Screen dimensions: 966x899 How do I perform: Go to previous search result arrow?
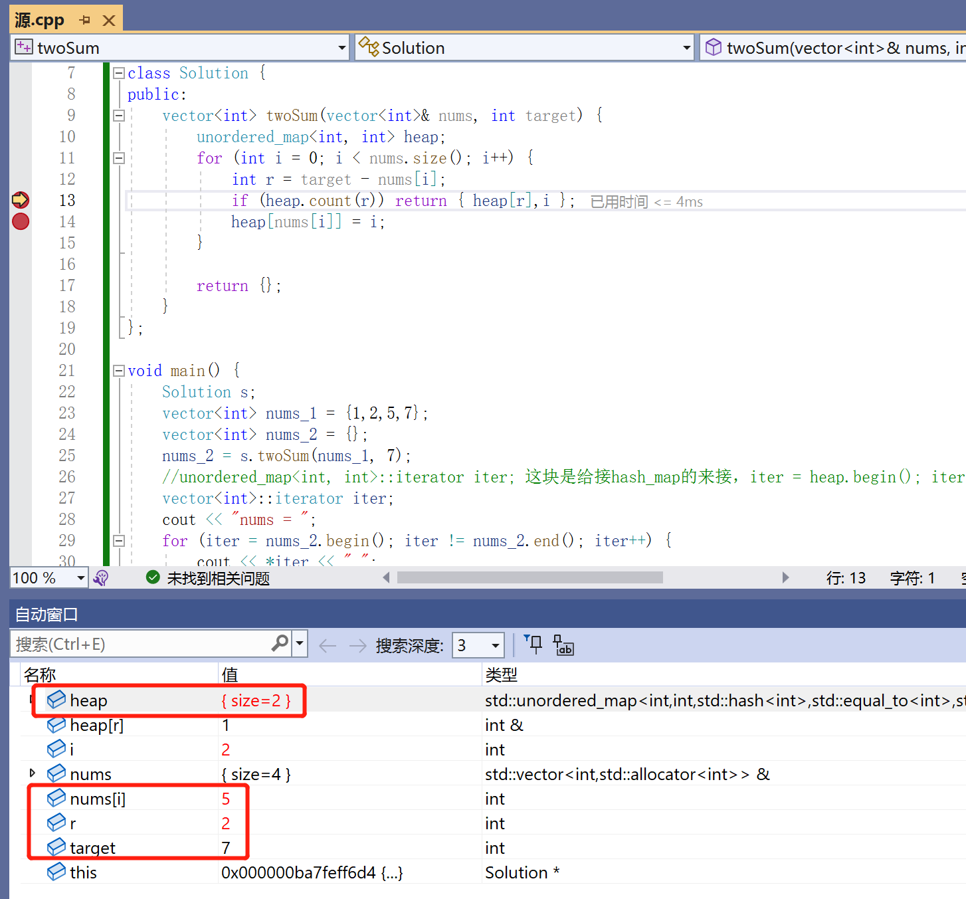pyautogui.click(x=328, y=645)
